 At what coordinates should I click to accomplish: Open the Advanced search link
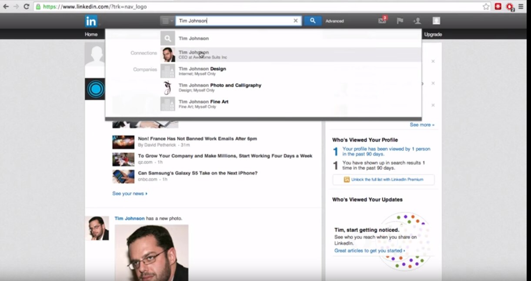pyautogui.click(x=334, y=21)
